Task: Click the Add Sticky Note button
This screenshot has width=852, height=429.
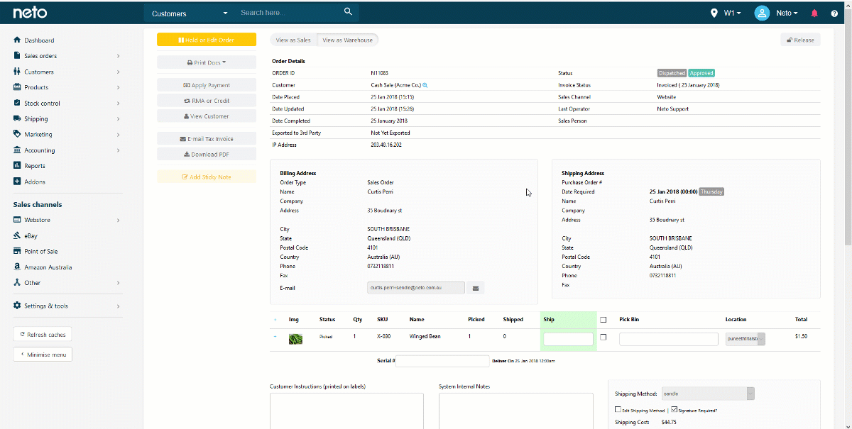Action: coord(207,177)
